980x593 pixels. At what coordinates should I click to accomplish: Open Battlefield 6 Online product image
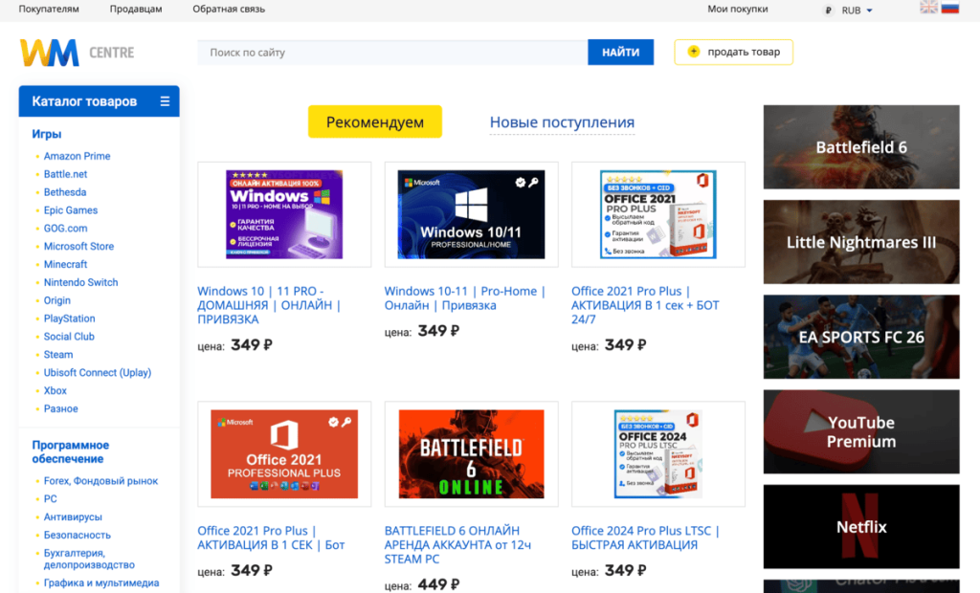pyautogui.click(x=471, y=453)
